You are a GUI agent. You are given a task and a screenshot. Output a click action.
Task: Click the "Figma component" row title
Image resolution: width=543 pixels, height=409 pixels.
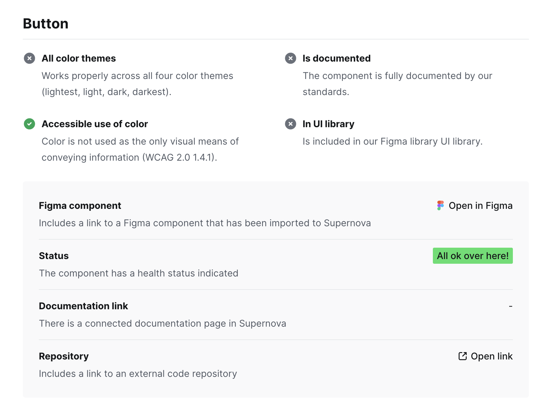click(x=80, y=206)
